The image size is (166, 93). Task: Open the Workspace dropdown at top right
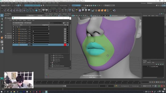(x=155, y=3)
